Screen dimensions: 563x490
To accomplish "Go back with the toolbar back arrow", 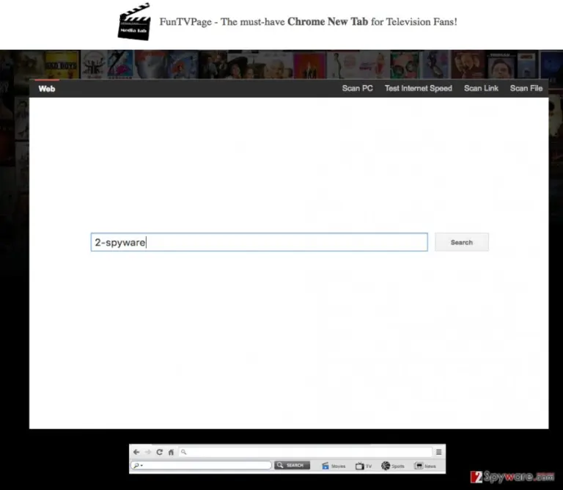I will (x=136, y=452).
